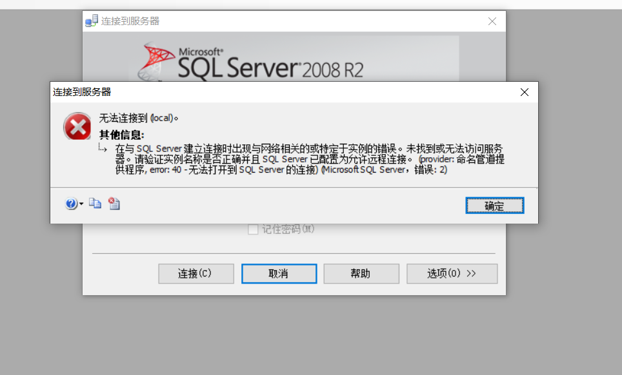Click the 帮助 button
The width and height of the screenshot is (622, 375).
click(x=361, y=274)
